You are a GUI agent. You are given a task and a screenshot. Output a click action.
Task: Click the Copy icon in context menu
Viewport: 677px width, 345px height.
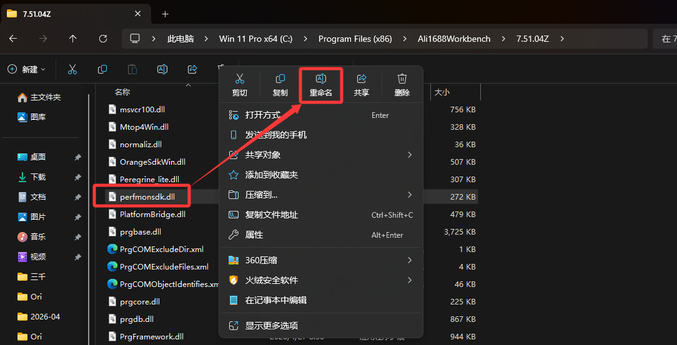[x=280, y=79]
